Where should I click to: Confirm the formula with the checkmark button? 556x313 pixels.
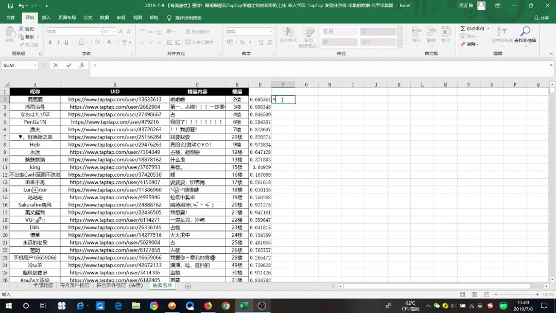pos(68,65)
